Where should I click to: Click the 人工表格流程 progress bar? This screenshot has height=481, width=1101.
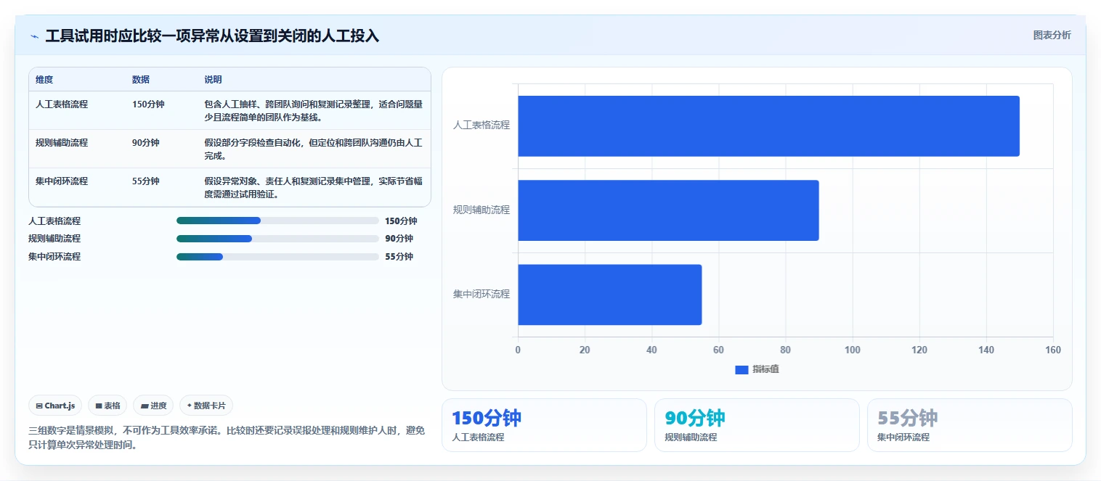[277, 221]
